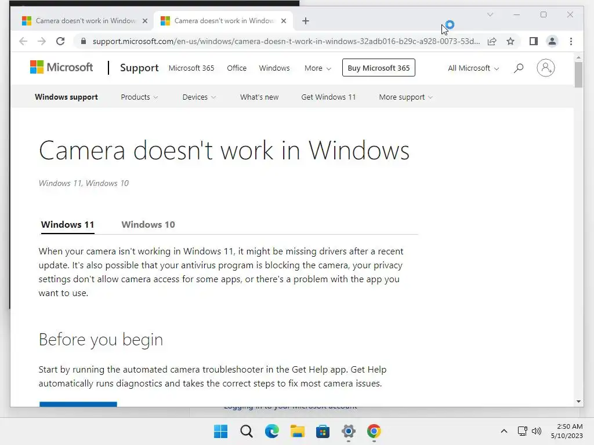
Task: Open Chrome's three-dot menu
Action: pyautogui.click(x=571, y=41)
